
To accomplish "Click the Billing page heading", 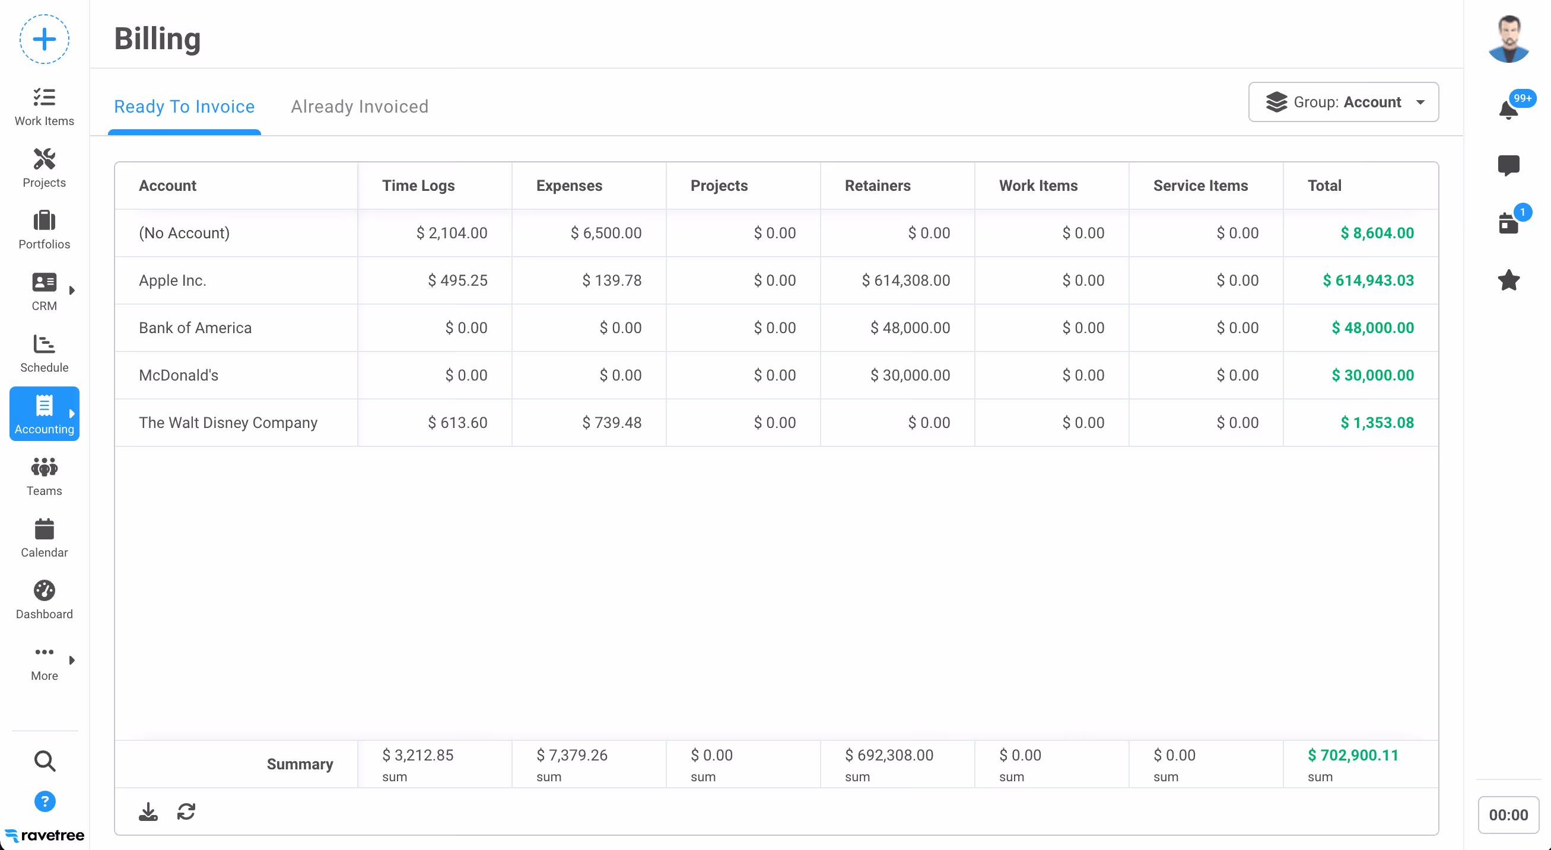I will [x=157, y=39].
